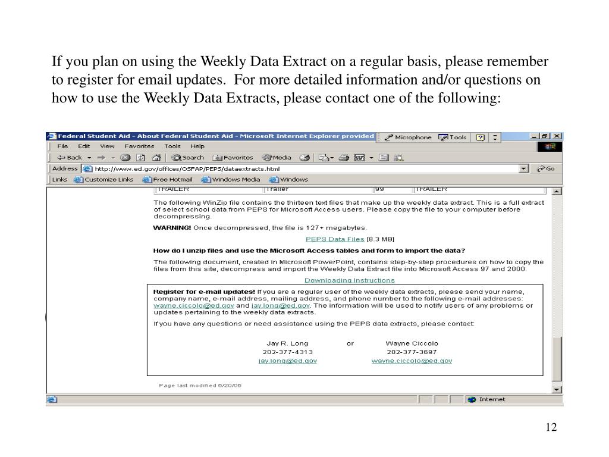The image size is (609, 457).
Task: Open the Favorites menu
Action: (x=139, y=146)
